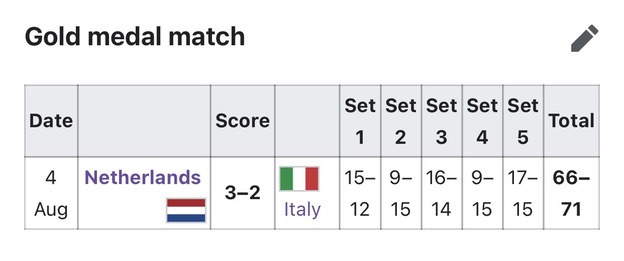Click the Total column header
Screen dimensions: 624x261
coord(572,121)
